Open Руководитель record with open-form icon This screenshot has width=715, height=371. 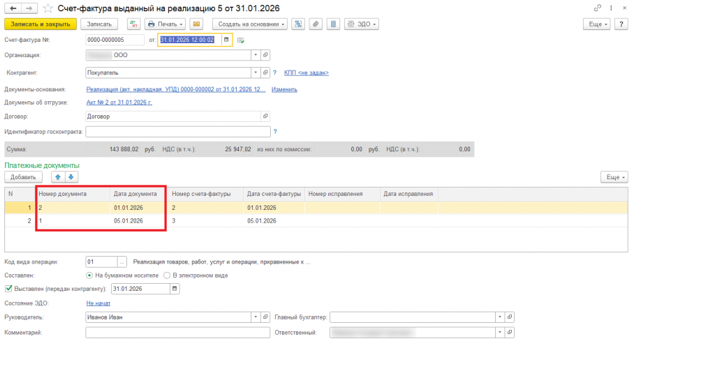(265, 317)
